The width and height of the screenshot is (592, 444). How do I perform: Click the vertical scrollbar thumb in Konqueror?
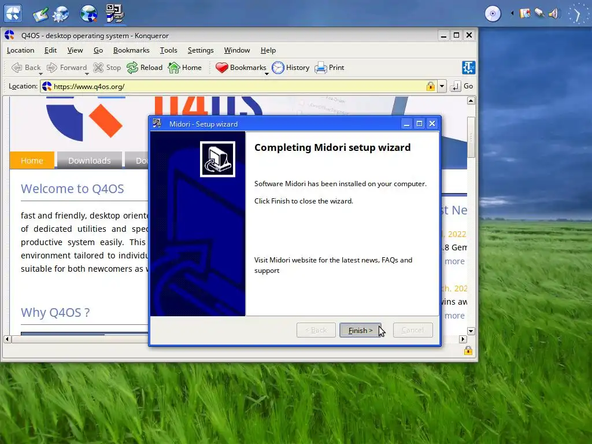471,138
